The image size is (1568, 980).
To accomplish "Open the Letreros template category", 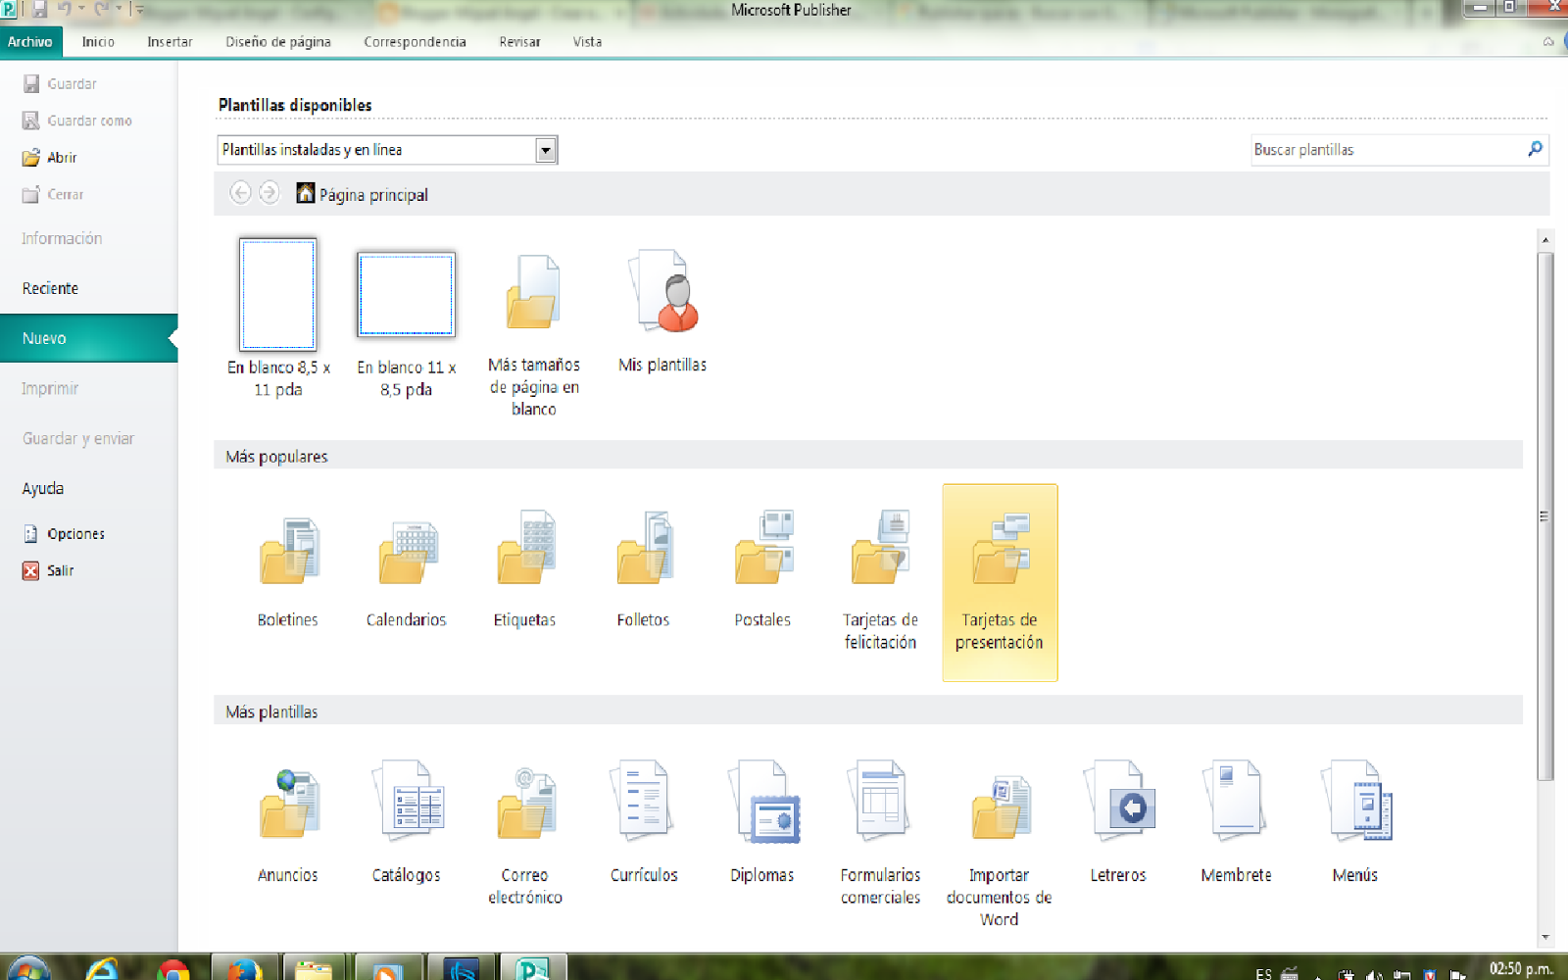I will click(1118, 823).
